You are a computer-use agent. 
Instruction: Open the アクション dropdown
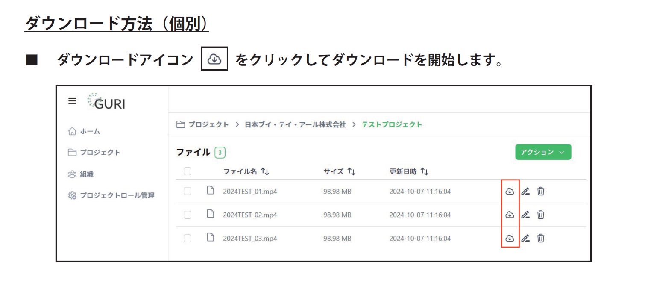543,152
